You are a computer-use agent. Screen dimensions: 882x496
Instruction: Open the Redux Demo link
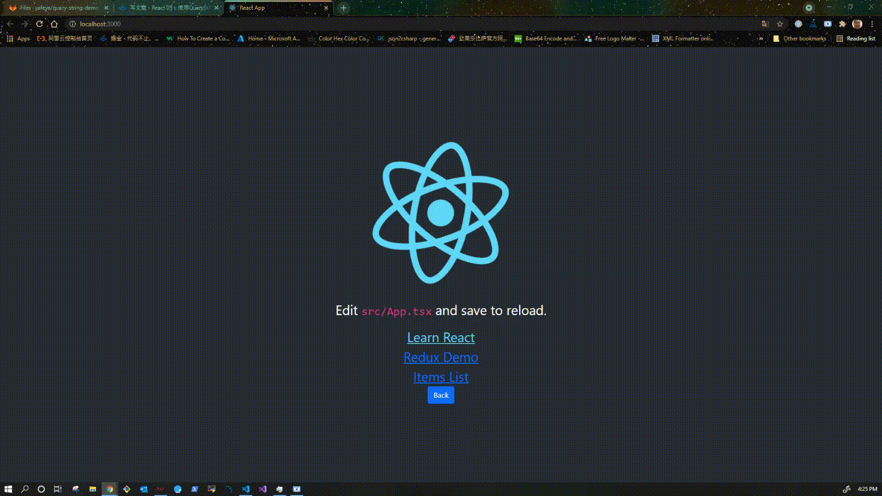point(441,357)
